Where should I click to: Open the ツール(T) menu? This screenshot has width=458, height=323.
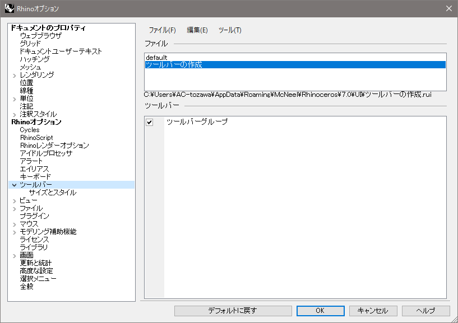230,30
